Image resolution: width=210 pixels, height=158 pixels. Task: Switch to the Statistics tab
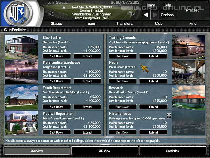(173, 151)
